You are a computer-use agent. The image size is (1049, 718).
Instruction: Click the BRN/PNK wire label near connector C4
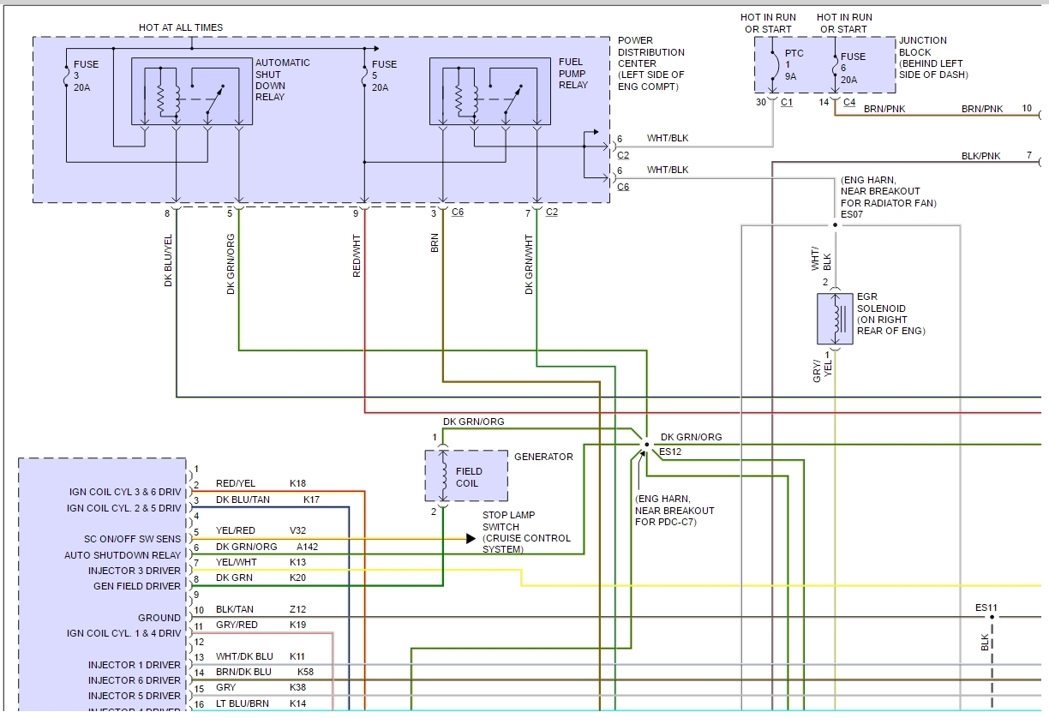point(884,109)
